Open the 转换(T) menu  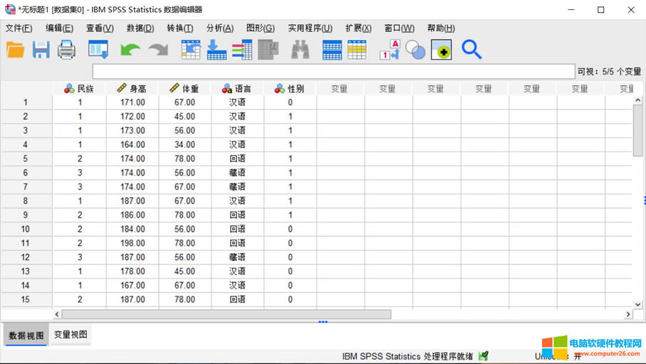[x=179, y=28]
